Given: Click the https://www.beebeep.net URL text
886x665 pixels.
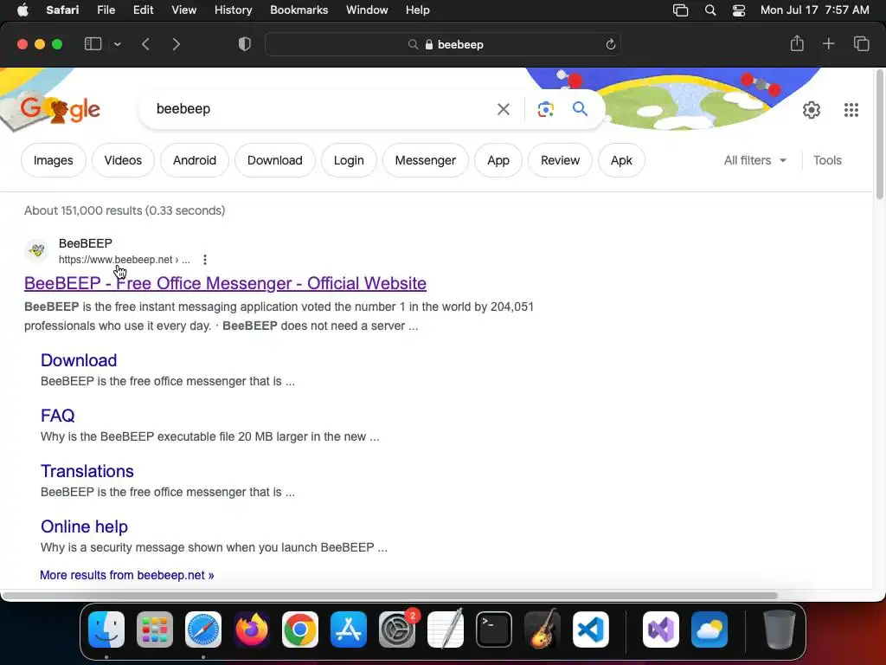Looking at the screenshot, I should click(115, 260).
